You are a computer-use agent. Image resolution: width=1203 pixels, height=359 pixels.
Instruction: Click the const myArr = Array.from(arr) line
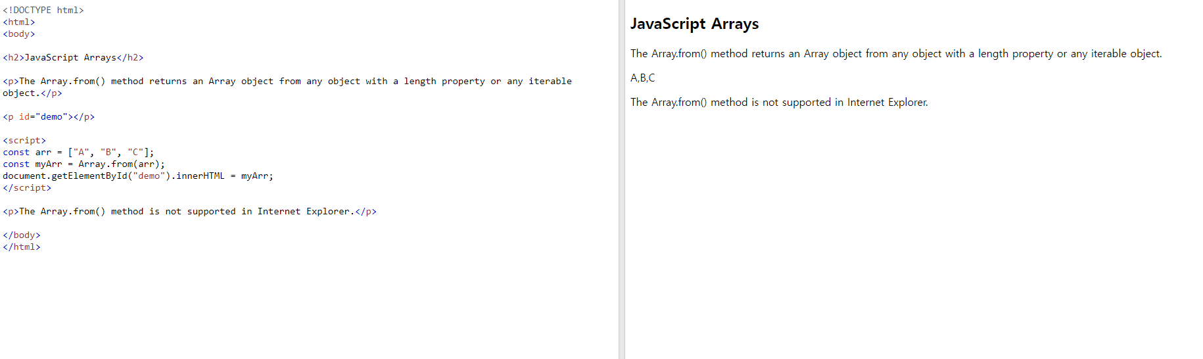click(x=84, y=164)
